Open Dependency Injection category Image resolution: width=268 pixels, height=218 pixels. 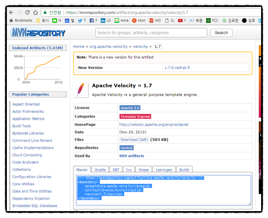(31, 198)
